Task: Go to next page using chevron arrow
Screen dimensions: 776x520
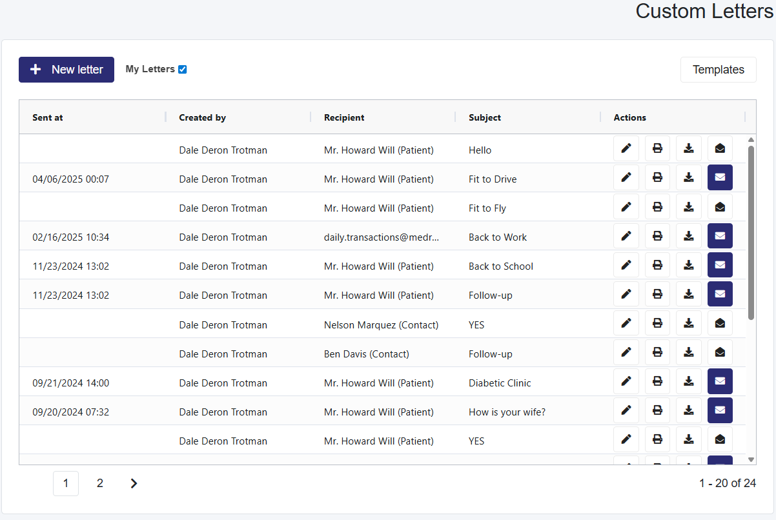Action: coord(134,483)
